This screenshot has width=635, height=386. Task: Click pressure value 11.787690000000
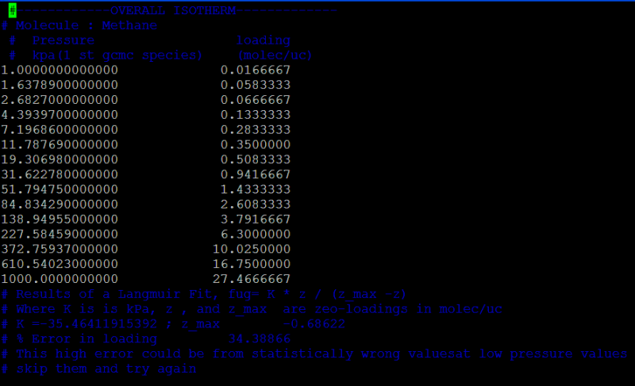pos(60,145)
